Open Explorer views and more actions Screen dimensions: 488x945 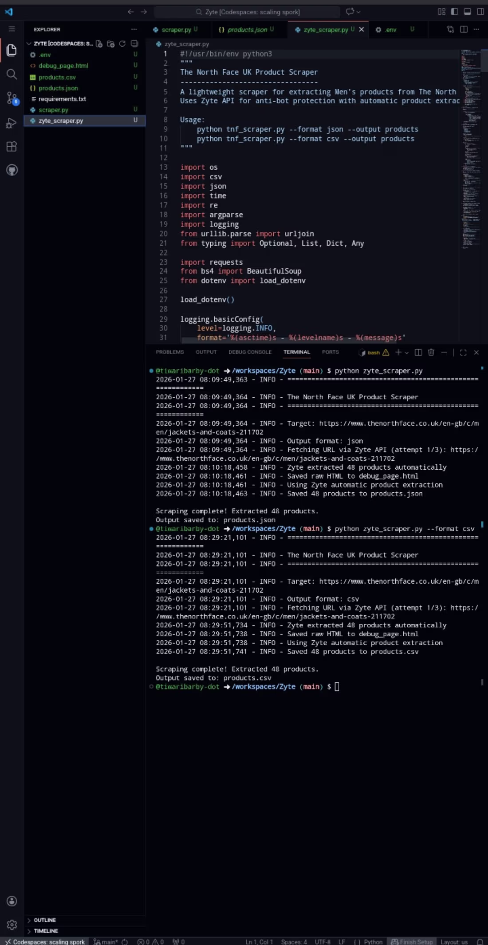(134, 29)
